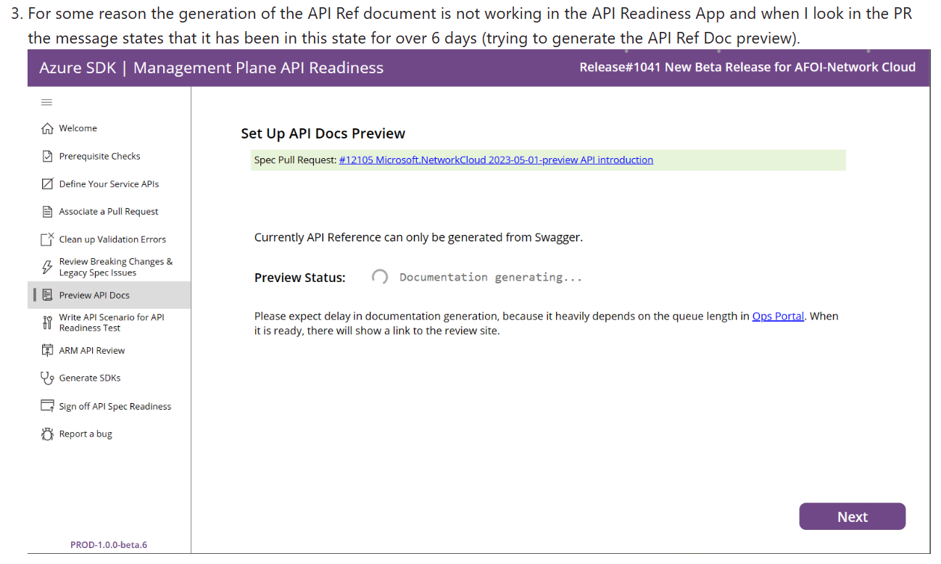Click the Sign off API Spec Readiness flag icon
The image size is (941, 564).
[x=47, y=405]
